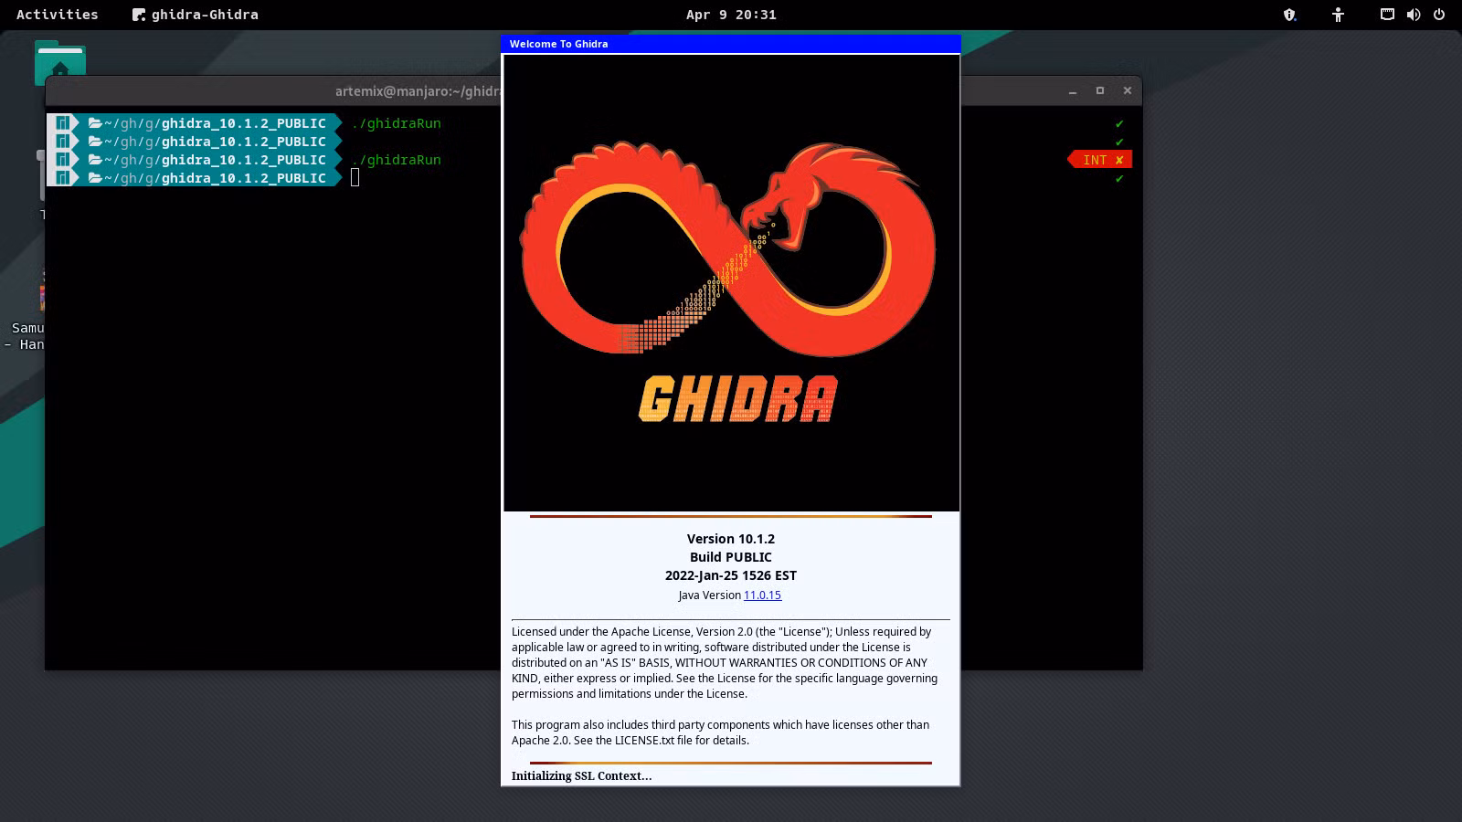Click the Welcome To Ghidra title bar
The width and height of the screenshot is (1462, 822).
[x=731, y=44]
